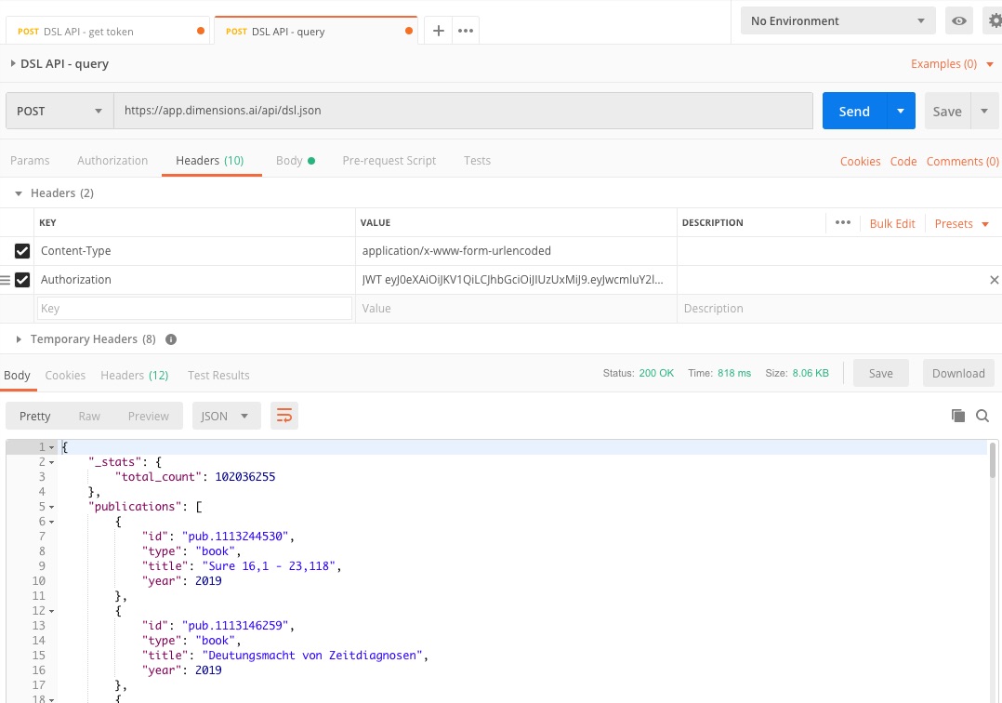The height and width of the screenshot is (703, 1002).
Task: Click the Download response button
Action: coord(958,373)
